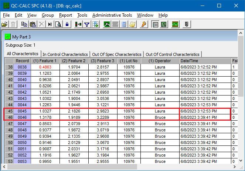Viewport: 245px width, 171px height.
Task: Select row header 38
Action: pos(9,67)
